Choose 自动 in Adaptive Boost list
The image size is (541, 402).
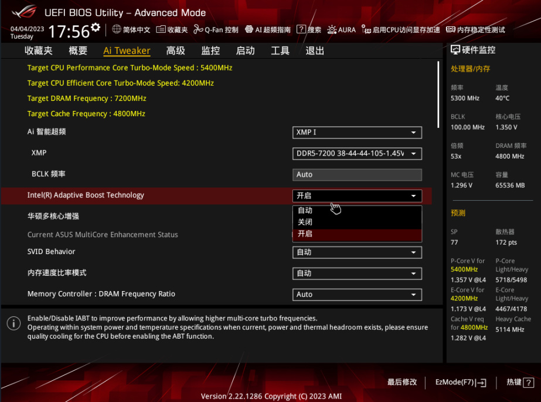pyautogui.click(x=357, y=210)
